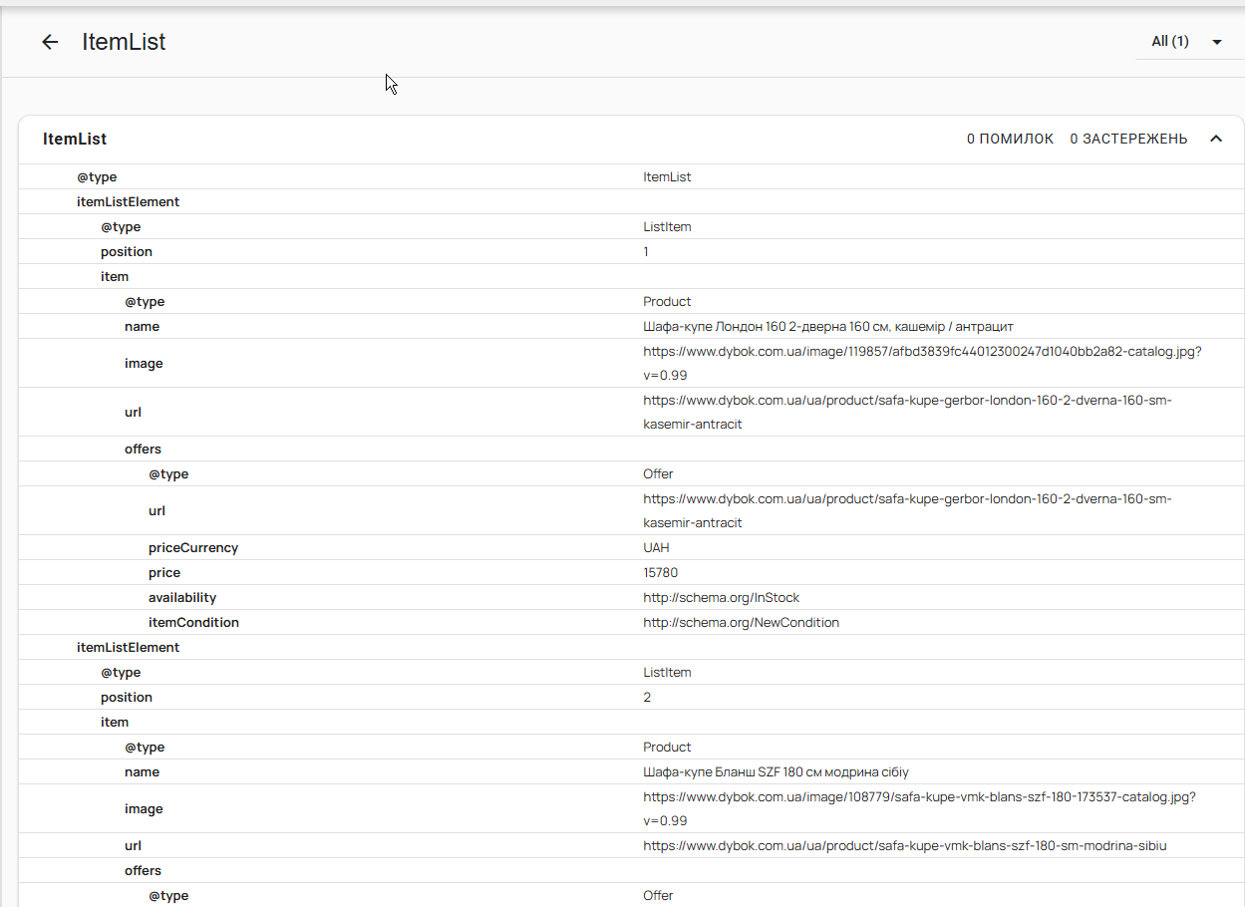The height and width of the screenshot is (907, 1245).
Task: Click the dropdown arrow beside All (1)
Action: [x=1217, y=42]
